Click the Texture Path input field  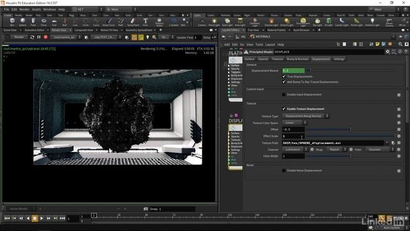click(x=333, y=143)
